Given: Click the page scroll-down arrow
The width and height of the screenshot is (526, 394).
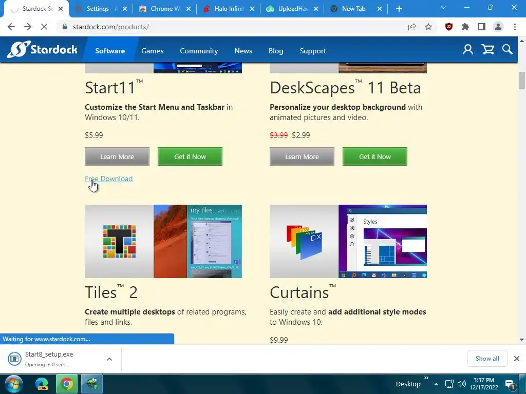Looking at the screenshot, I should pyautogui.click(x=522, y=340).
